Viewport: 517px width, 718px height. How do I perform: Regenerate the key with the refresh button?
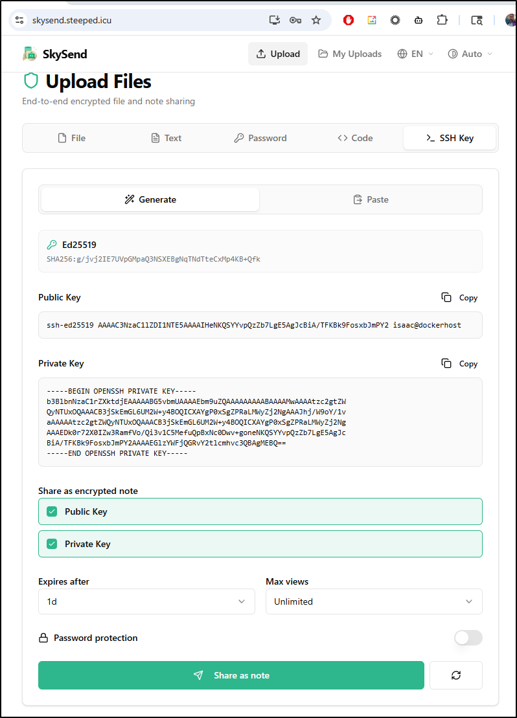click(x=456, y=675)
